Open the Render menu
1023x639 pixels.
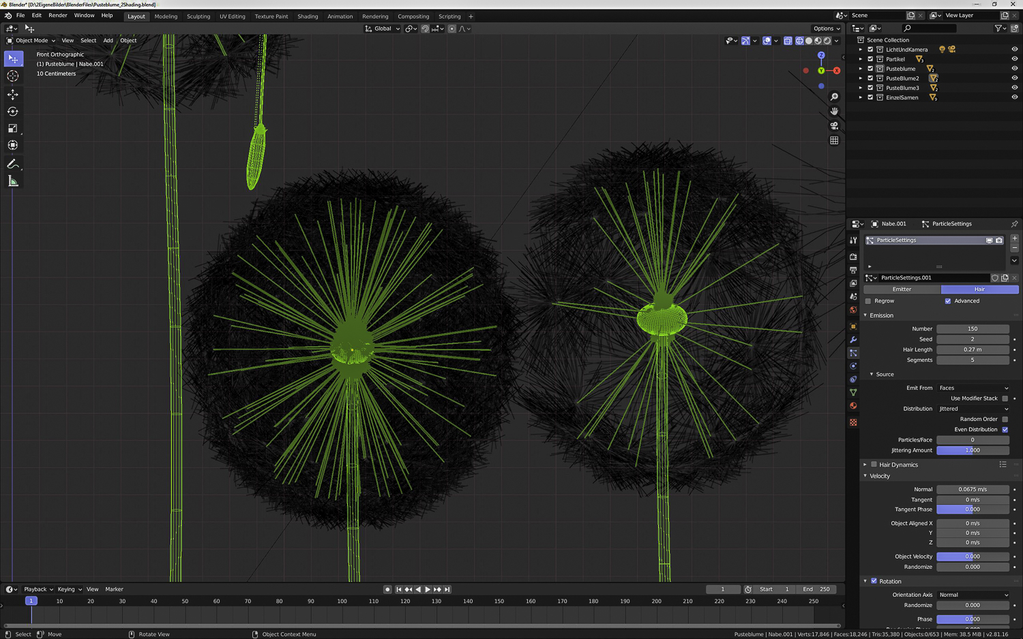click(x=58, y=16)
